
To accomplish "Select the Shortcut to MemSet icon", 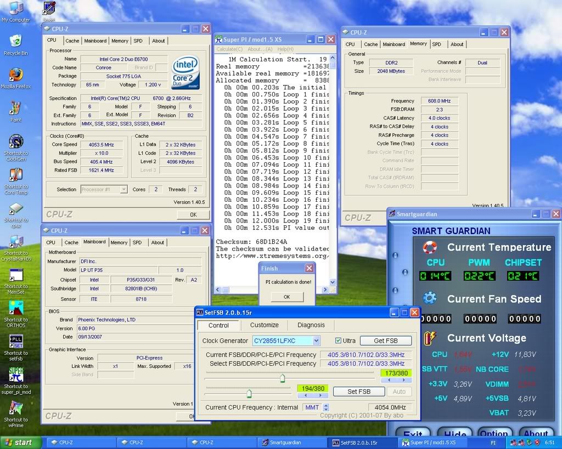I will coord(16,281).
